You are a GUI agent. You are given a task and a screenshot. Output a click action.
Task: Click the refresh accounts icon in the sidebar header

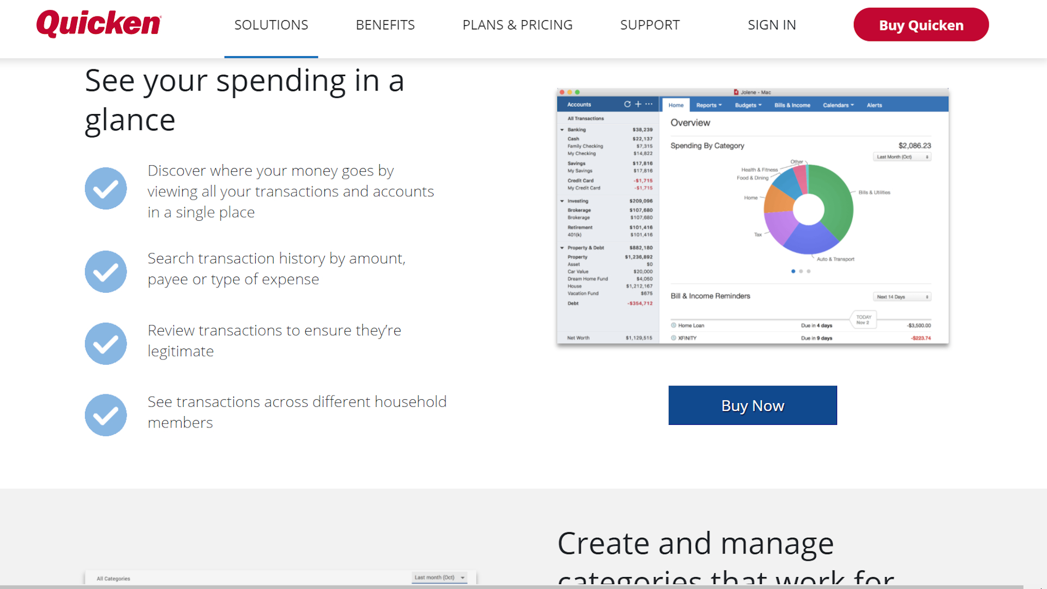(627, 104)
